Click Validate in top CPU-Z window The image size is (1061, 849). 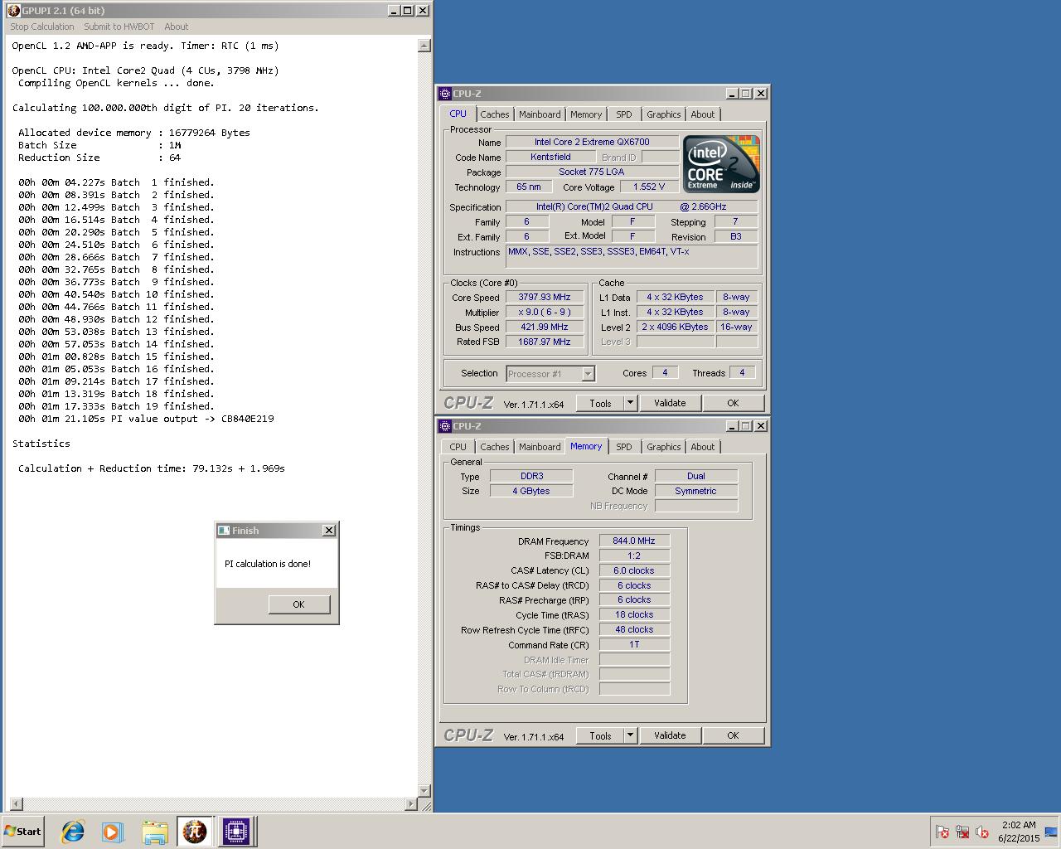[670, 403]
